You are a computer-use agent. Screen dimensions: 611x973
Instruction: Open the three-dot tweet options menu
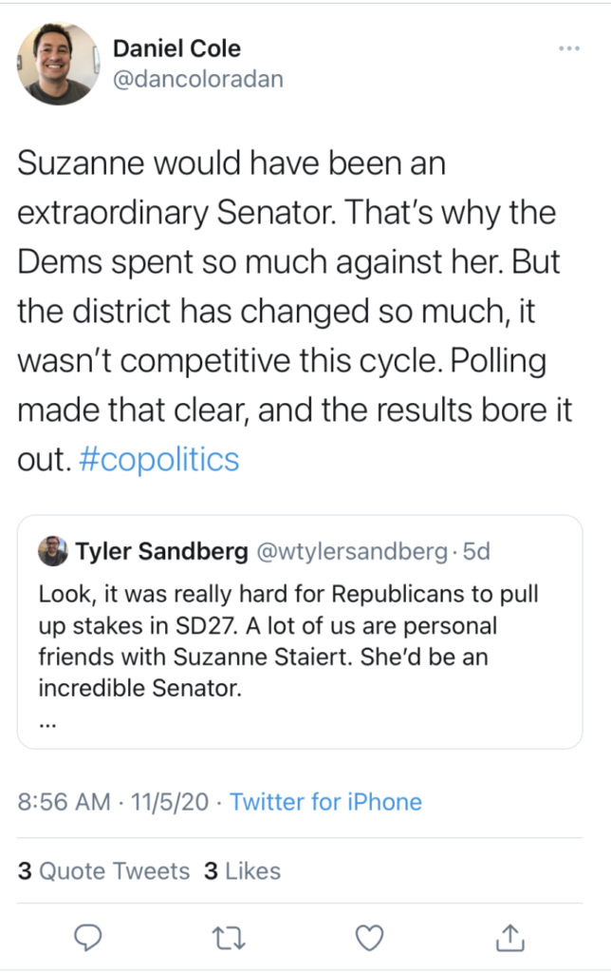point(568,48)
